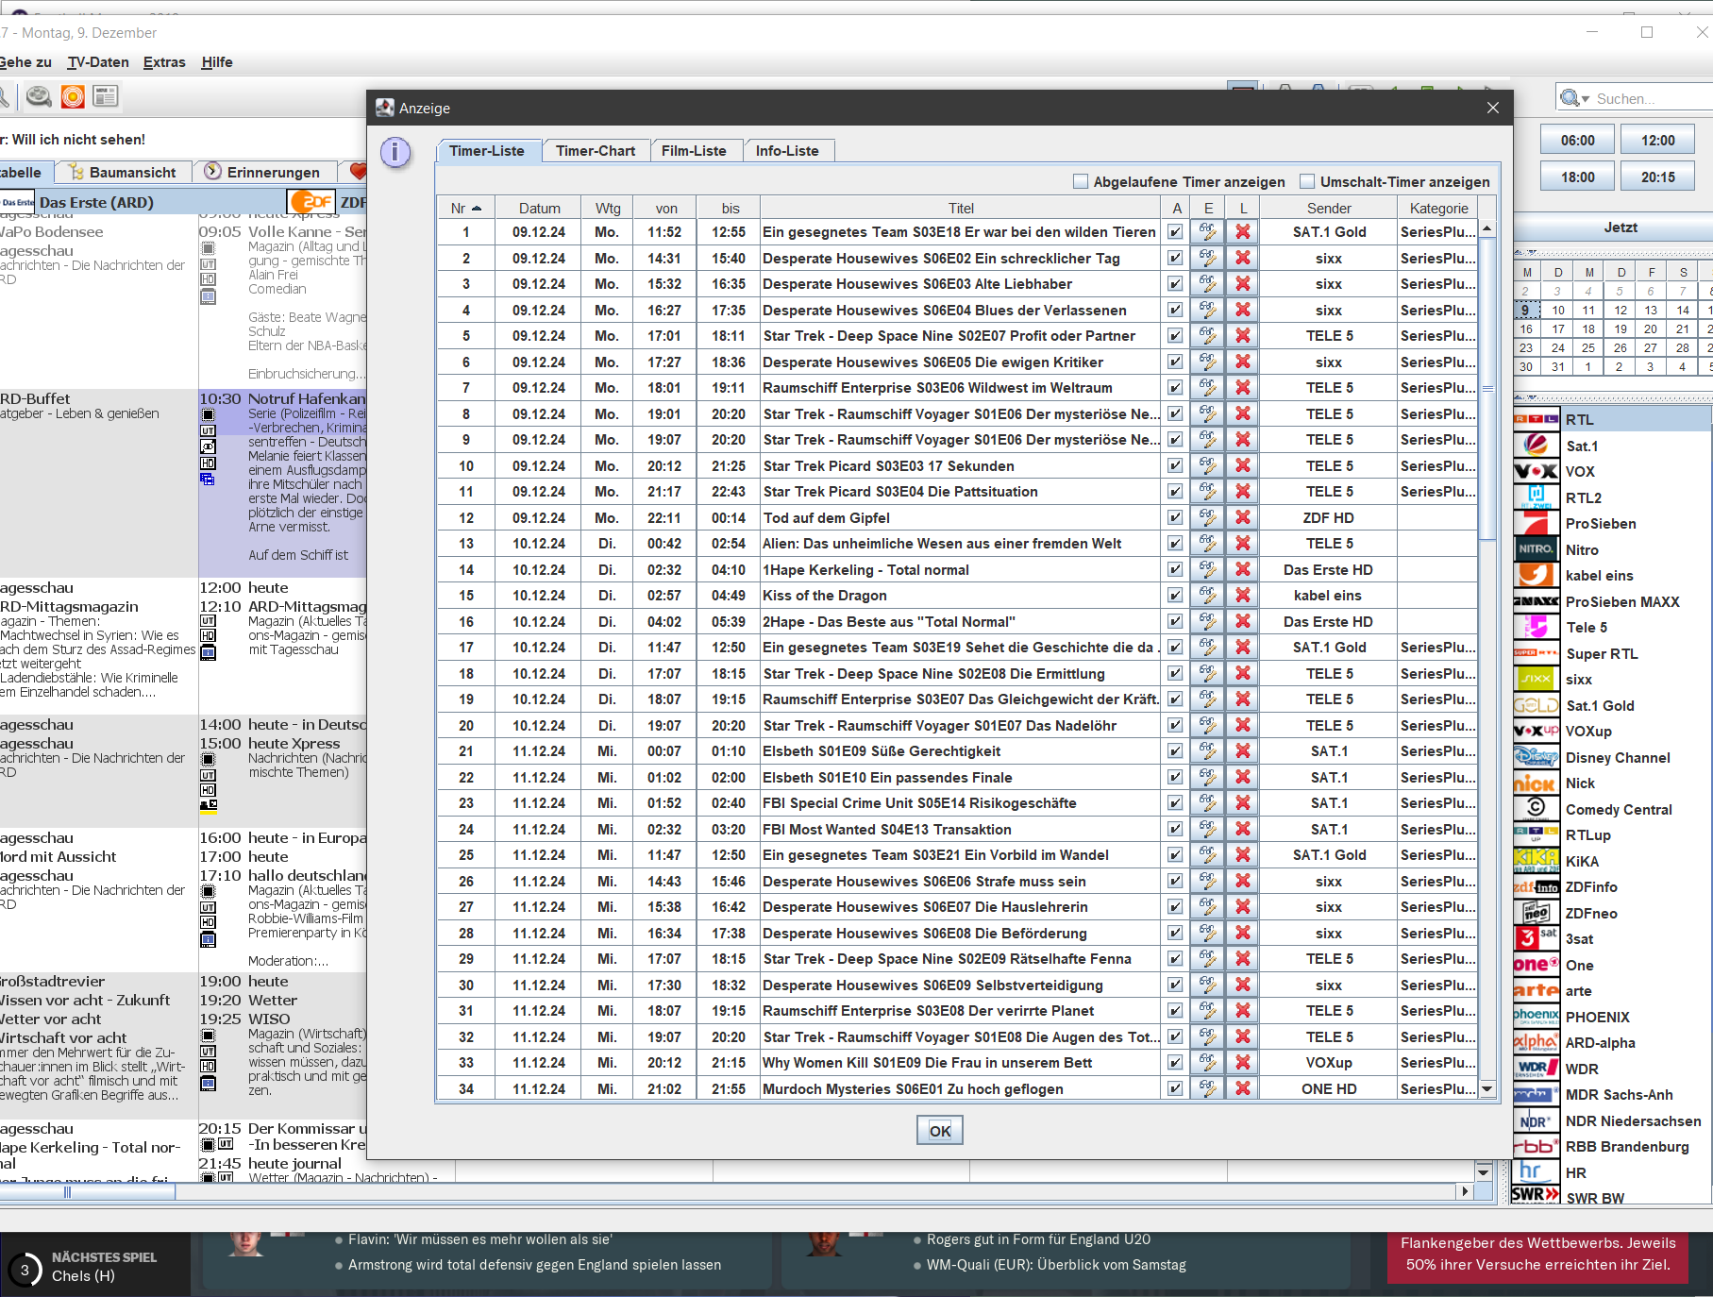Delete timer 2Hape - Das Beste aus Total Normal
Viewport: 1713px width, 1297px height.
[x=1243, y=621]
